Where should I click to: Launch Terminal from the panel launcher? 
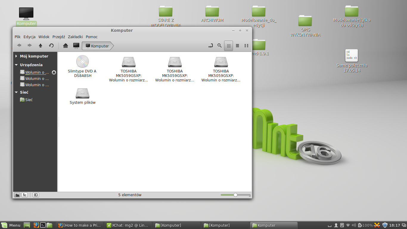(43, 225)
